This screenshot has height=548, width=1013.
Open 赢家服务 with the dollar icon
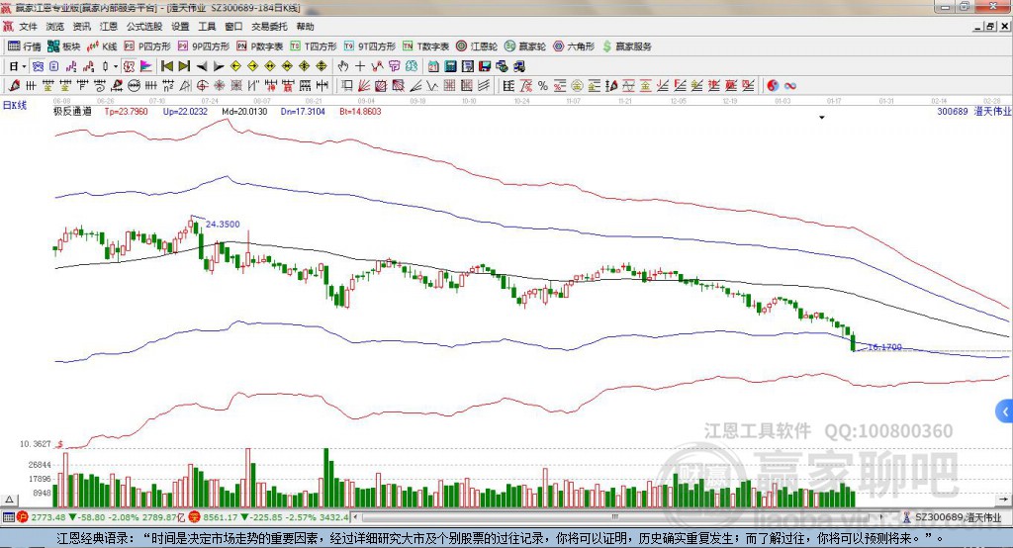(626, 46)
